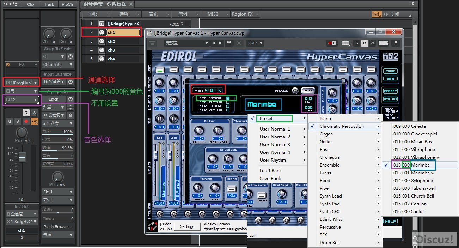Image resolution: width=459 pixels, height=248 pixels.
Task: Open the virtual keyboard icon in plugin header
Action: click(384, 43)
